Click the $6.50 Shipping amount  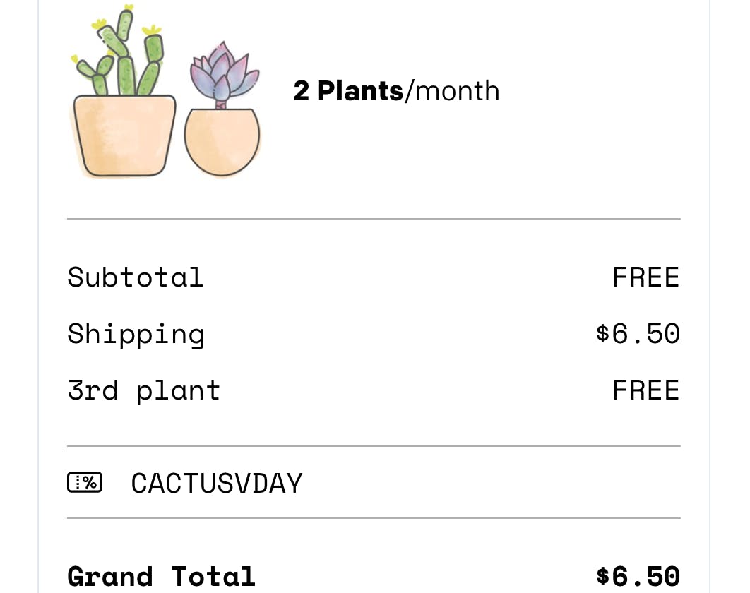pyautogui.click(x=638, y=334)
